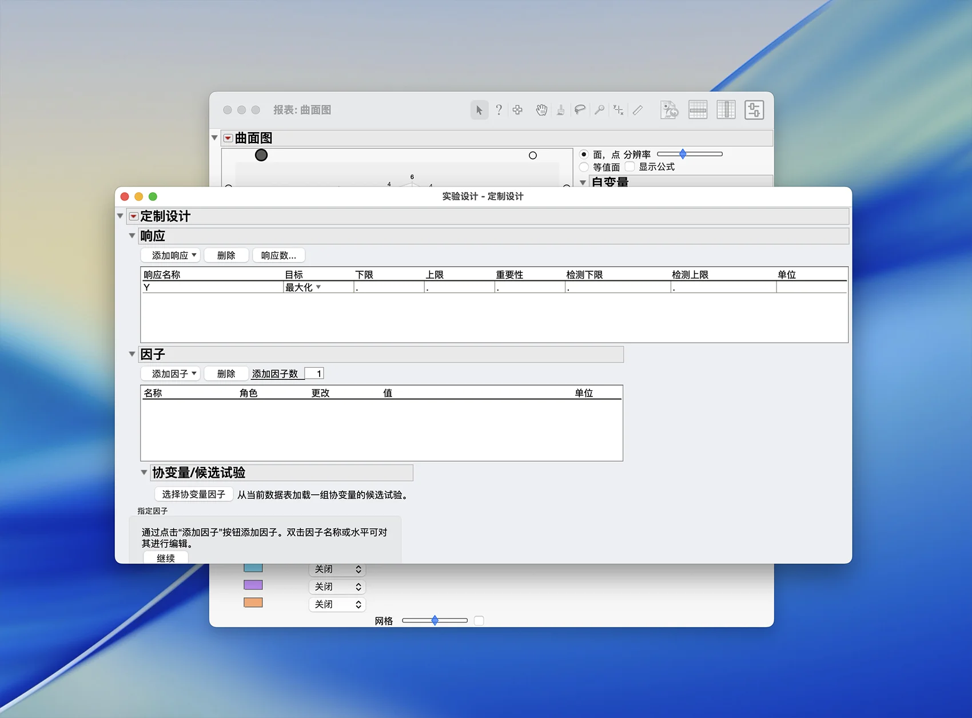Collapse the 协变量/候选试验 section
The height and width of the screenshot is (718, 972).
pos(144,473)
